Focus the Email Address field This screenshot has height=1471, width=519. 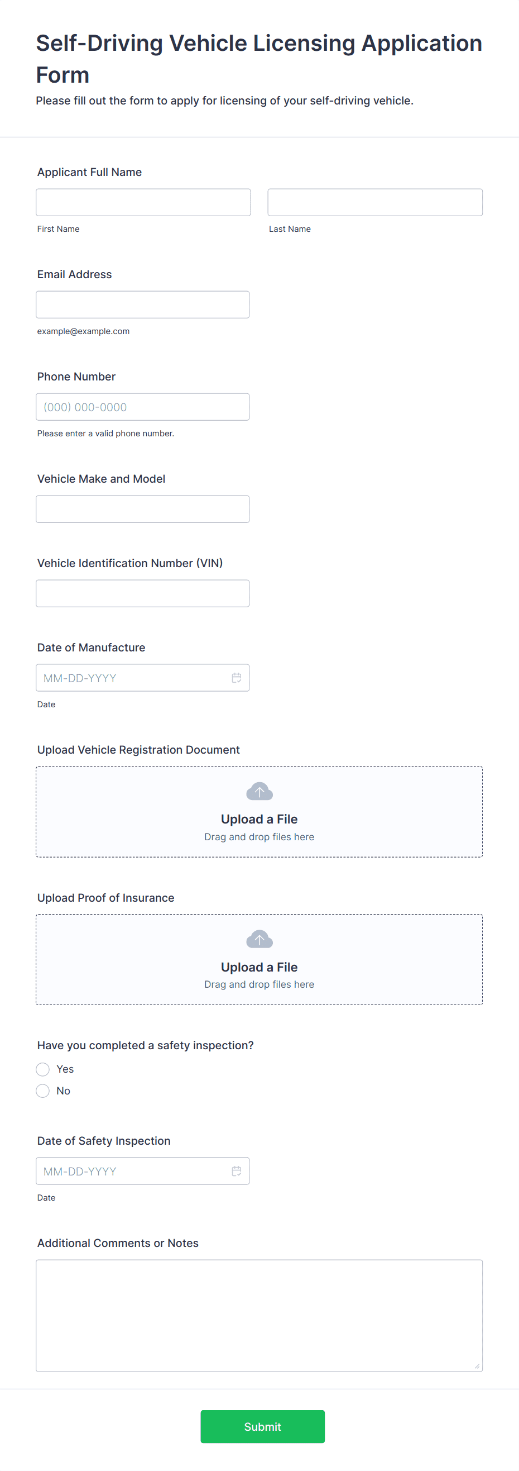pos(142,304)
